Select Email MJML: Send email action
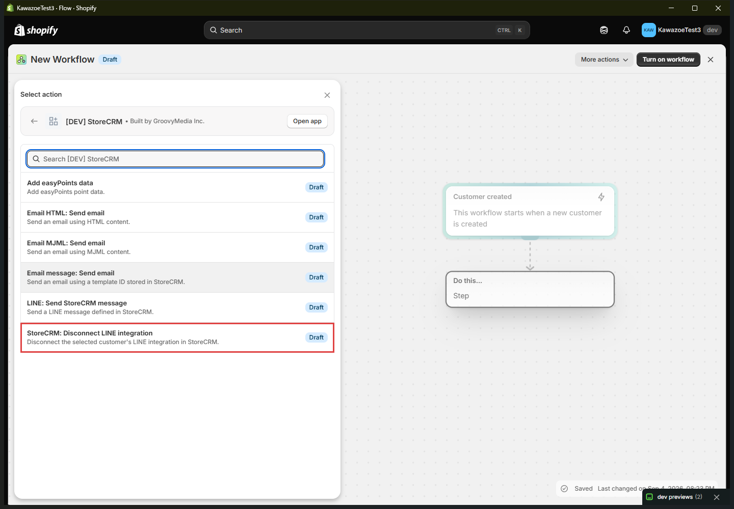The width and height of the screenshot is (734, 509). tap(177, 247)
